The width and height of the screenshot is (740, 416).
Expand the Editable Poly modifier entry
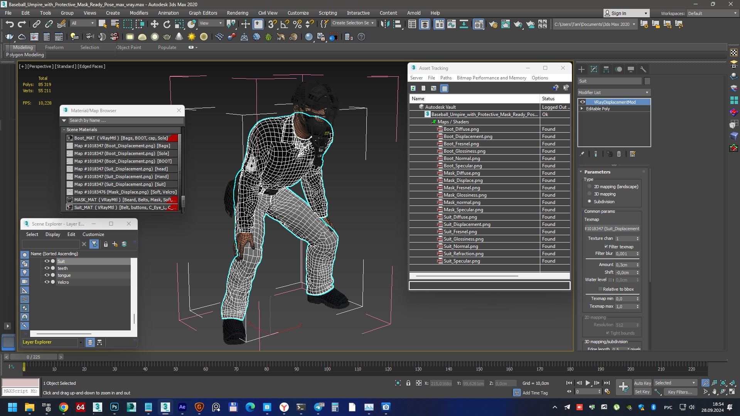point(582,109)
